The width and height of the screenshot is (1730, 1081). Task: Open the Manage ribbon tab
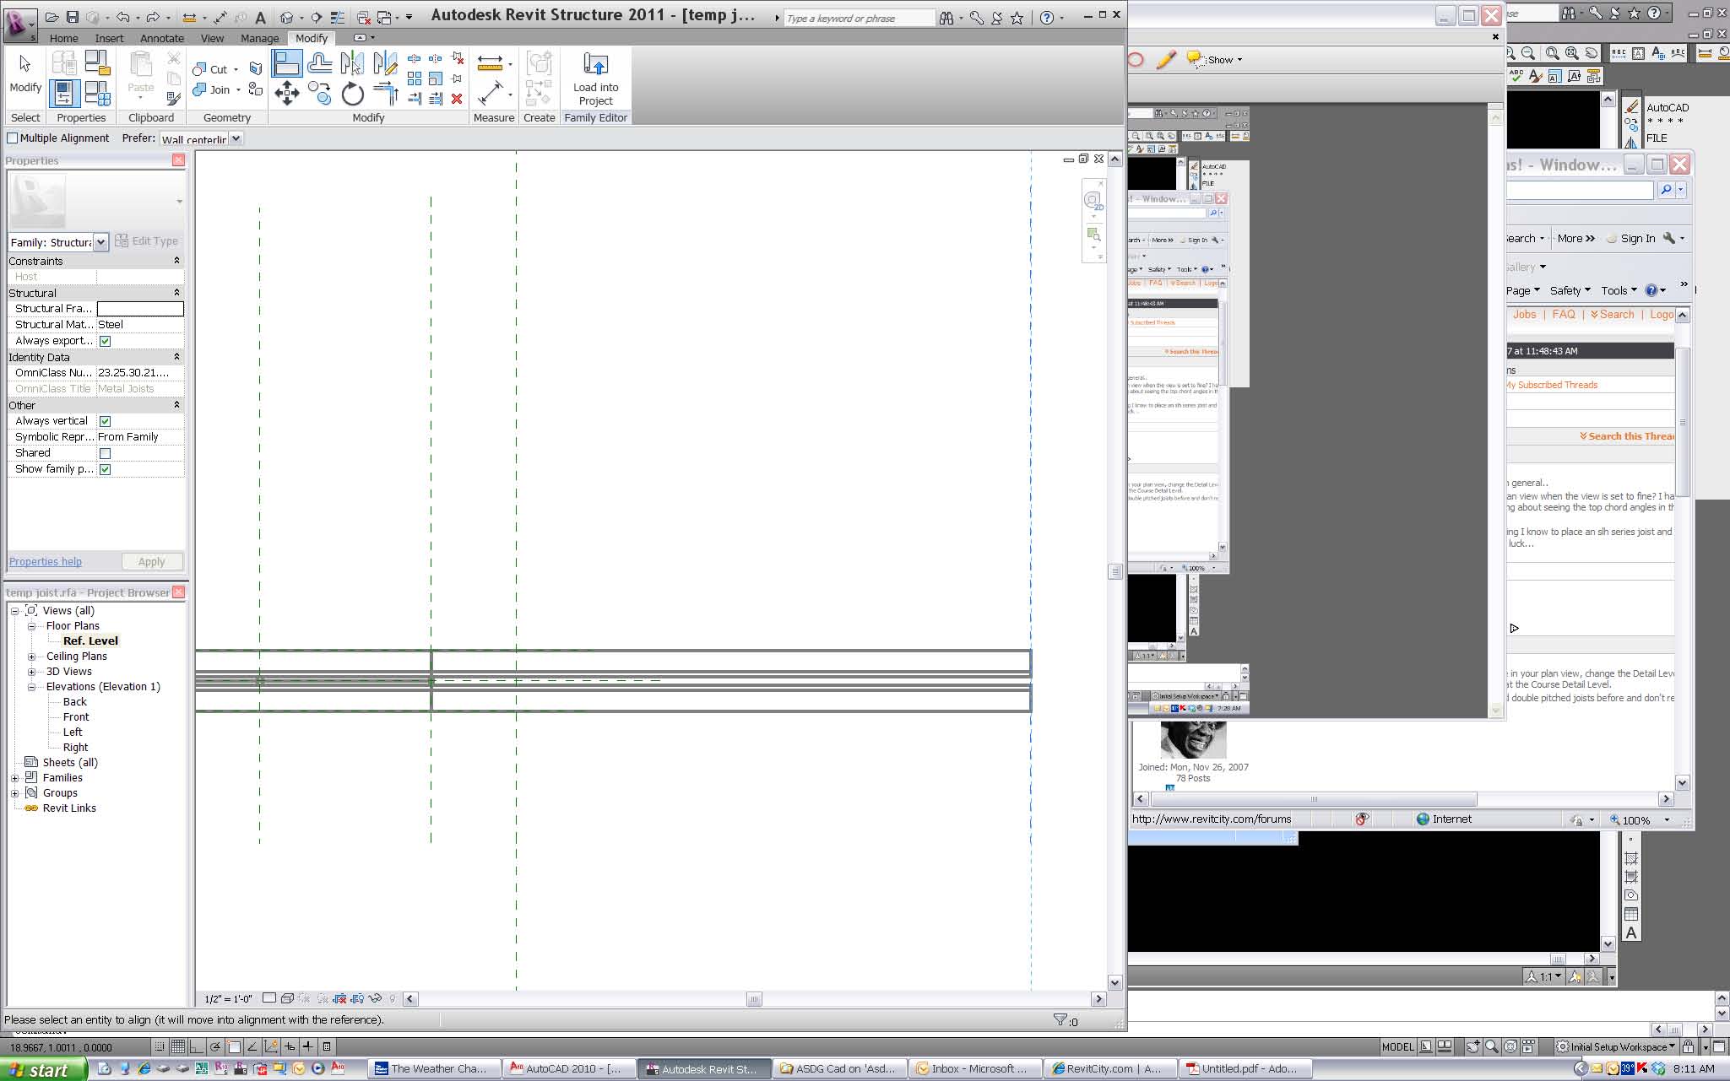(259, 38)
